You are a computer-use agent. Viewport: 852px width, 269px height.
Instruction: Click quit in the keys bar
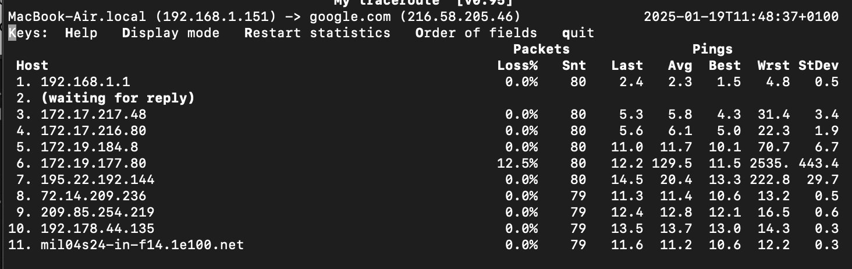pyautogui.click(x=578, y=33)
